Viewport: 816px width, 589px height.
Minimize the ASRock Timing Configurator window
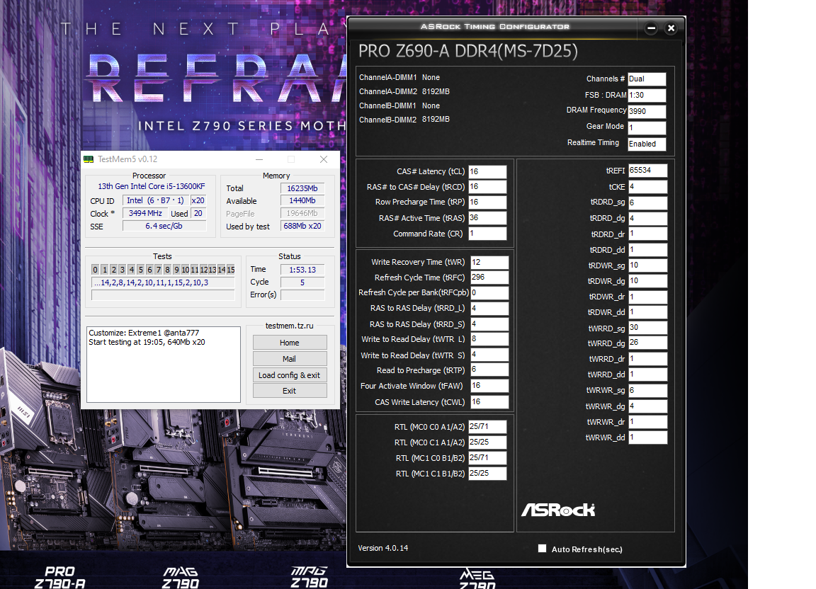(x=651, y=28)
